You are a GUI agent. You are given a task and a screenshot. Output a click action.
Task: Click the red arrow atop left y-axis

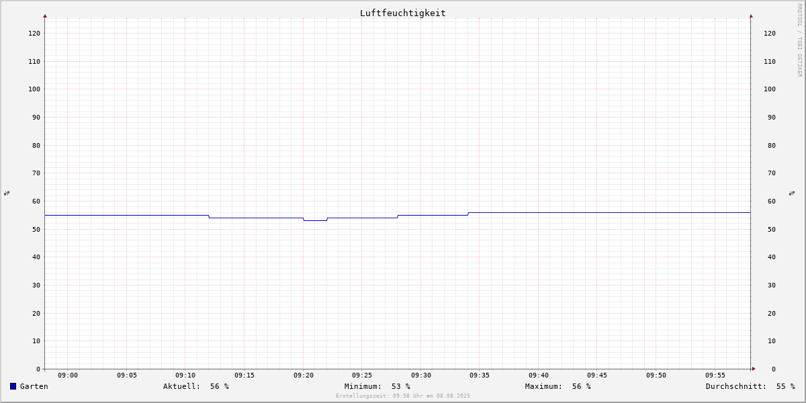45,15
